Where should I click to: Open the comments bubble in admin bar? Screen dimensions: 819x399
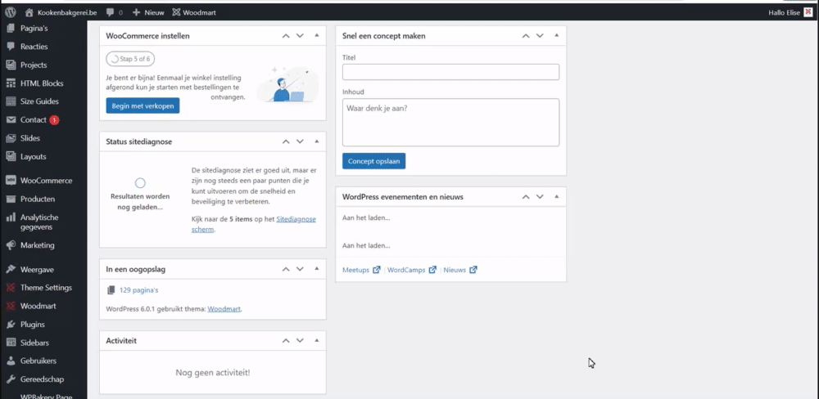pyautogui.click(x=110, y=12)
